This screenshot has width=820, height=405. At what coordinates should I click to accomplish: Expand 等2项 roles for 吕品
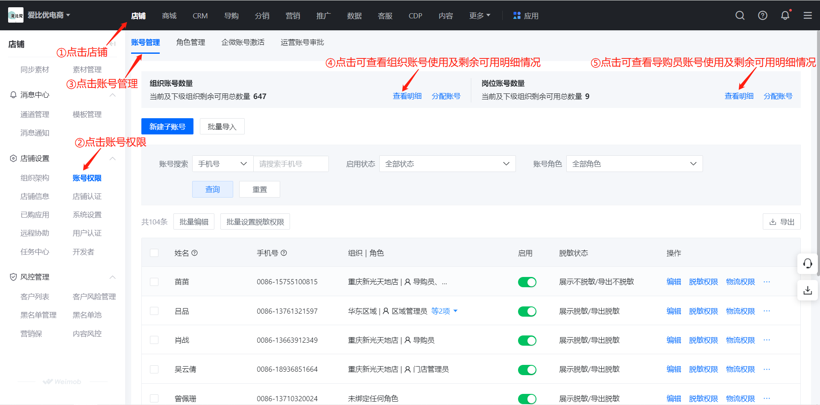(x=444, y=311)
